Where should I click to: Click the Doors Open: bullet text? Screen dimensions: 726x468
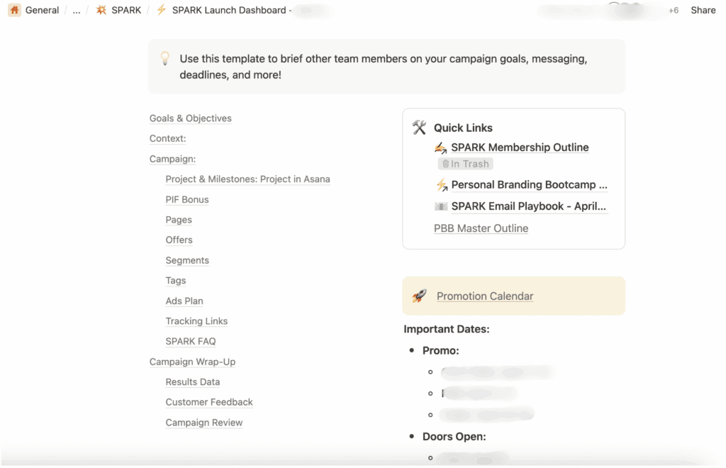(x=454, y=437)
